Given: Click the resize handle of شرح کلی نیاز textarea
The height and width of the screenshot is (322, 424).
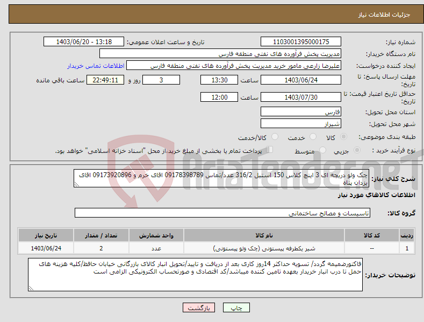Looking at the screenshot, I should pos(77,185).
